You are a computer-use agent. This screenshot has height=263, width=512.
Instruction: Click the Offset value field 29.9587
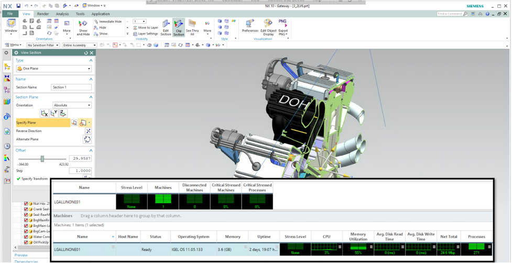80,159
